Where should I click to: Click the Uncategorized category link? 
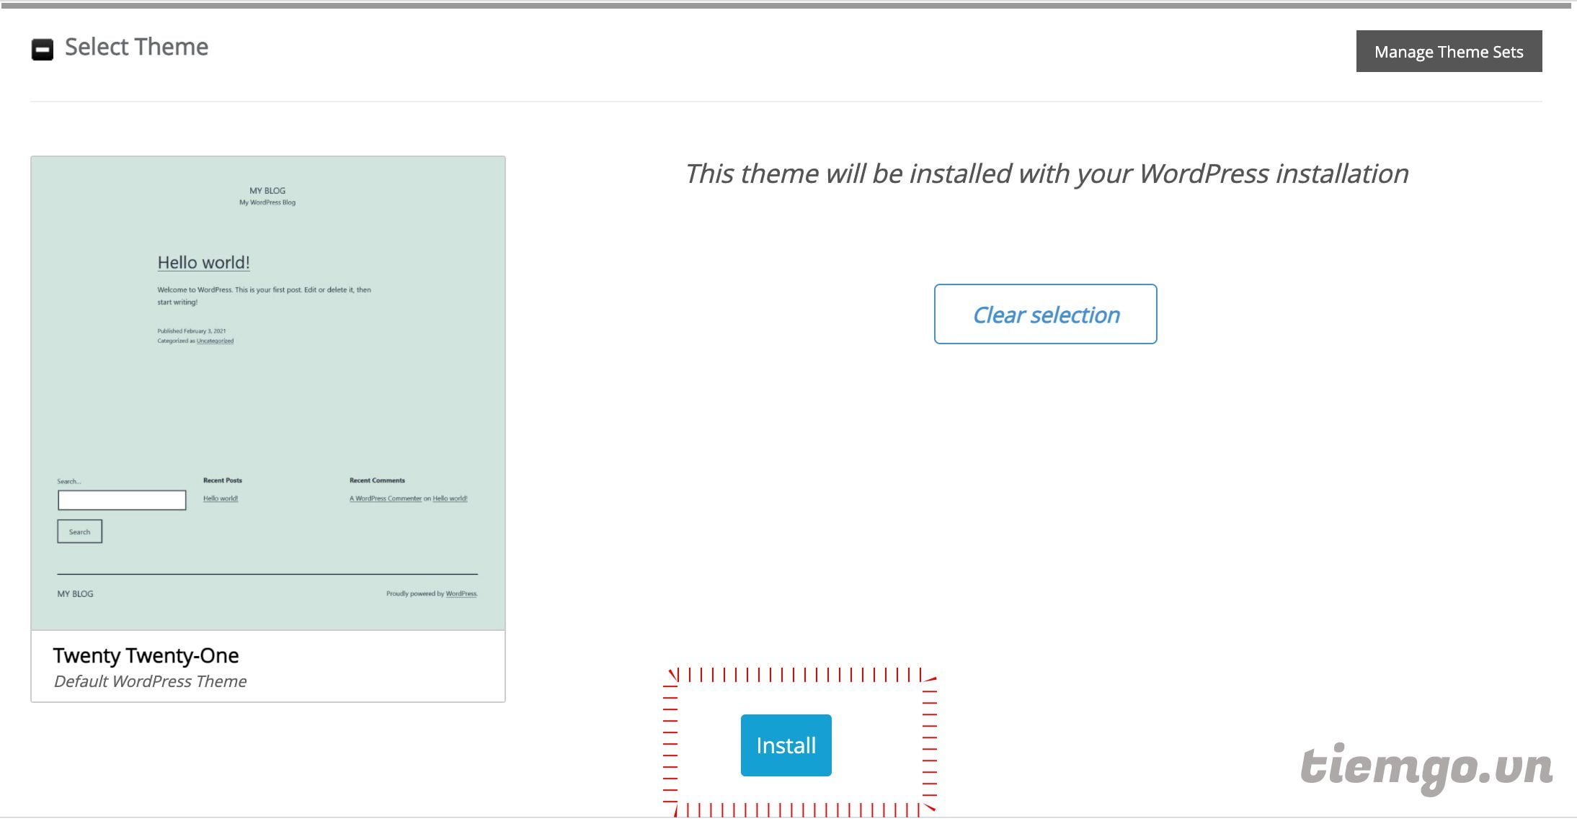(215, 341)
